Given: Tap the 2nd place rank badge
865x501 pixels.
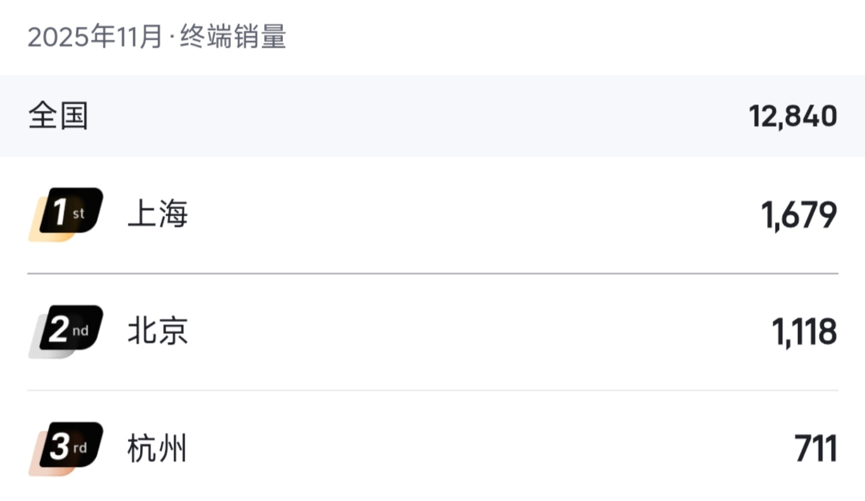Looking at the screenshot, I should pos(65,331).
